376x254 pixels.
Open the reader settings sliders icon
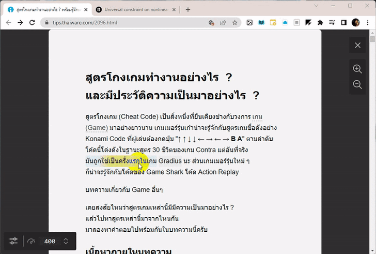[13, 241]
